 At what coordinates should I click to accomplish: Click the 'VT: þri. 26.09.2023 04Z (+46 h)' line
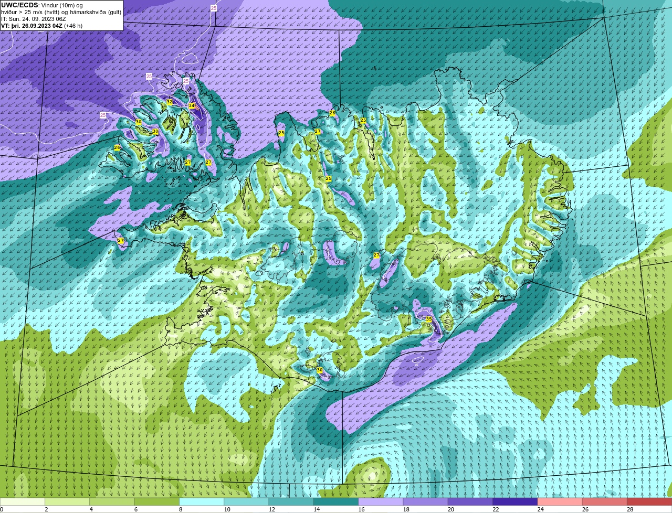pos(42,26)
